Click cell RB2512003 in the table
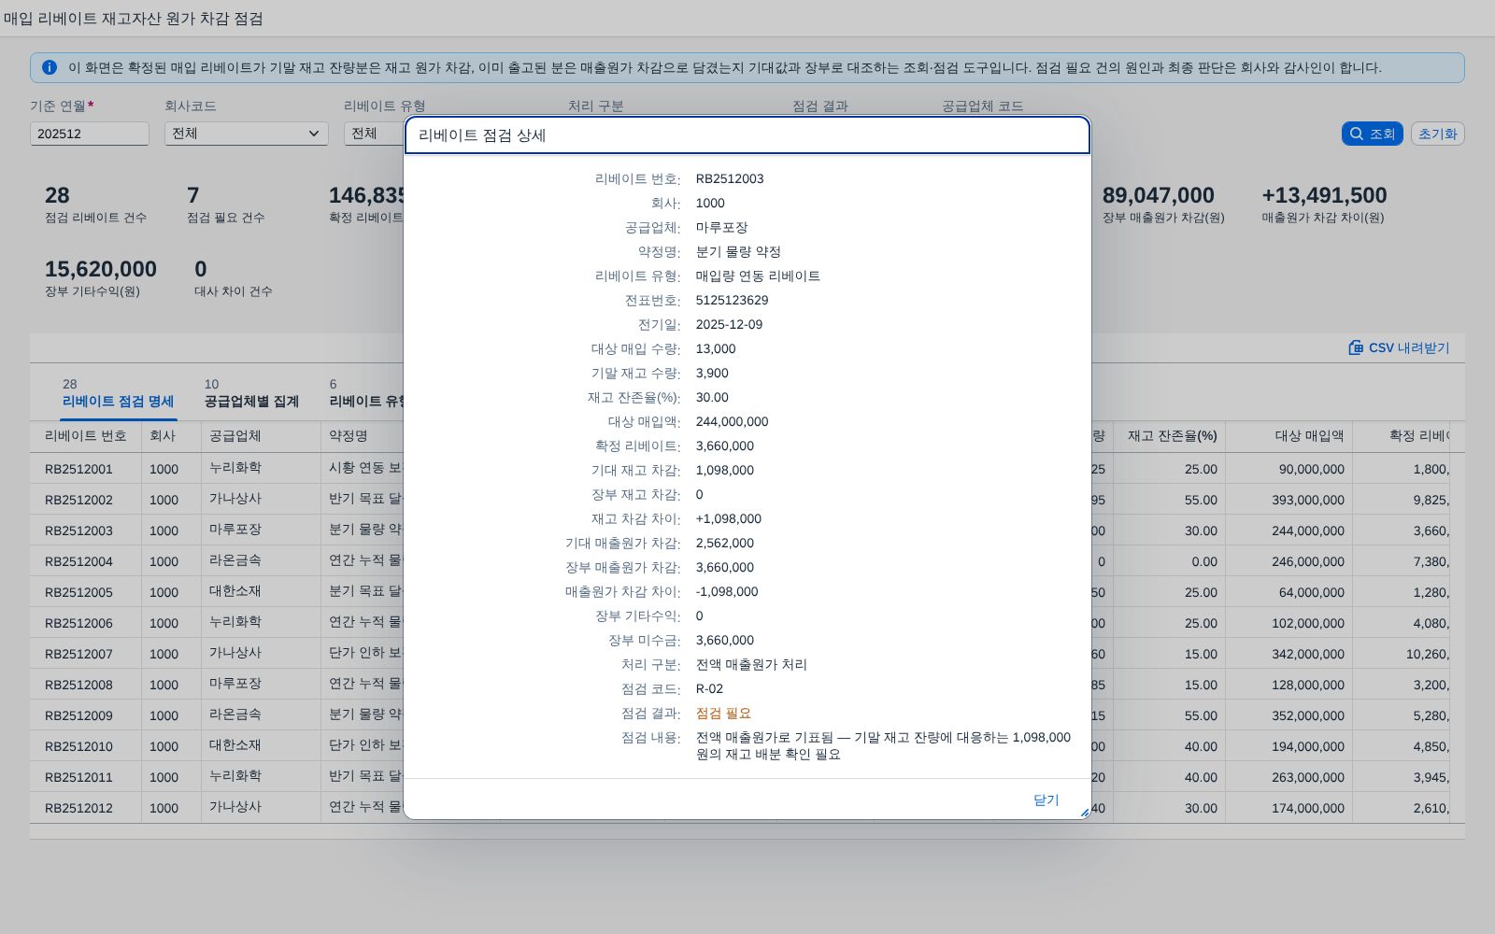This screenshot has height=934, width=1495. point(78,531)
